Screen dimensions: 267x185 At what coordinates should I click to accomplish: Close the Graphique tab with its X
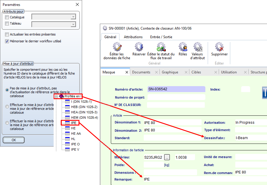click(186, 72)
